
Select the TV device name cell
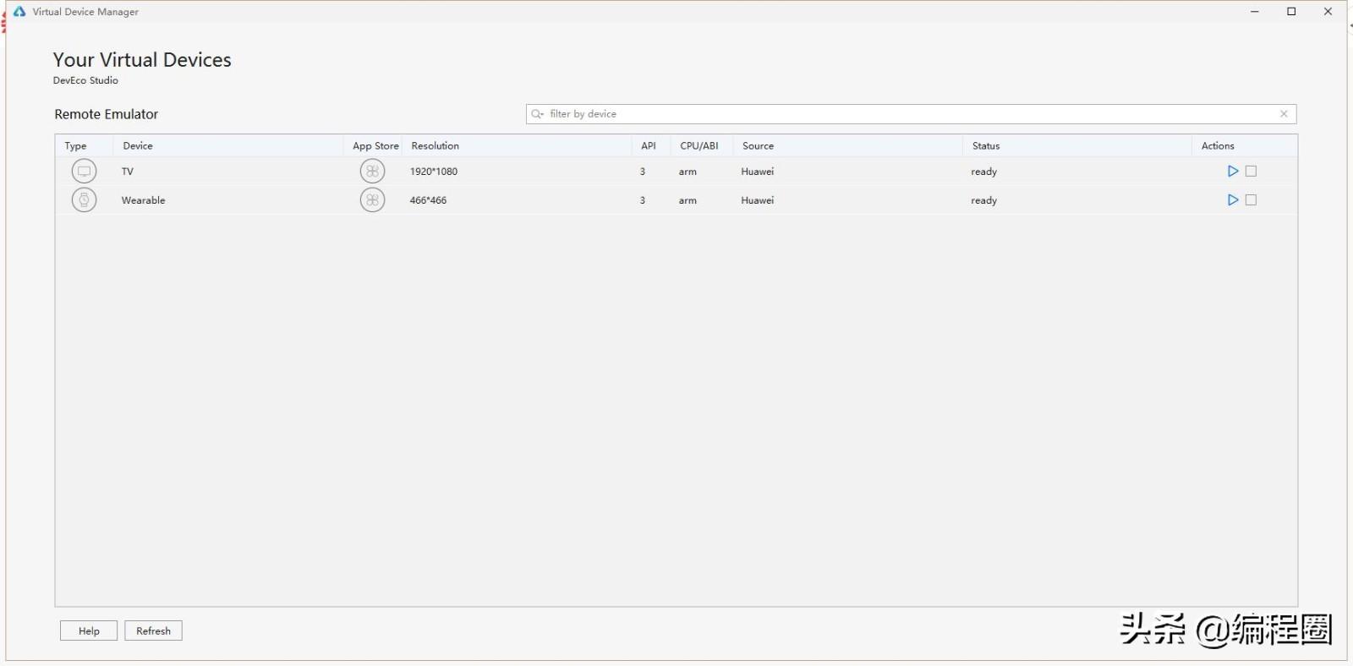pos(128,171)
